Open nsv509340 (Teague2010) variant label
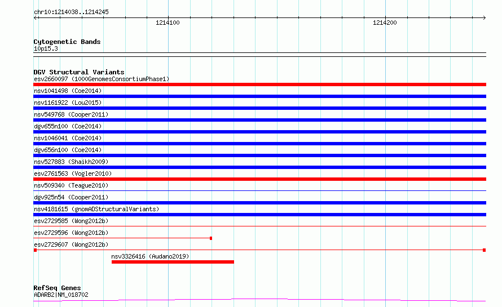Viewport: 502px width, 307px height. click(x=71, y=185)
